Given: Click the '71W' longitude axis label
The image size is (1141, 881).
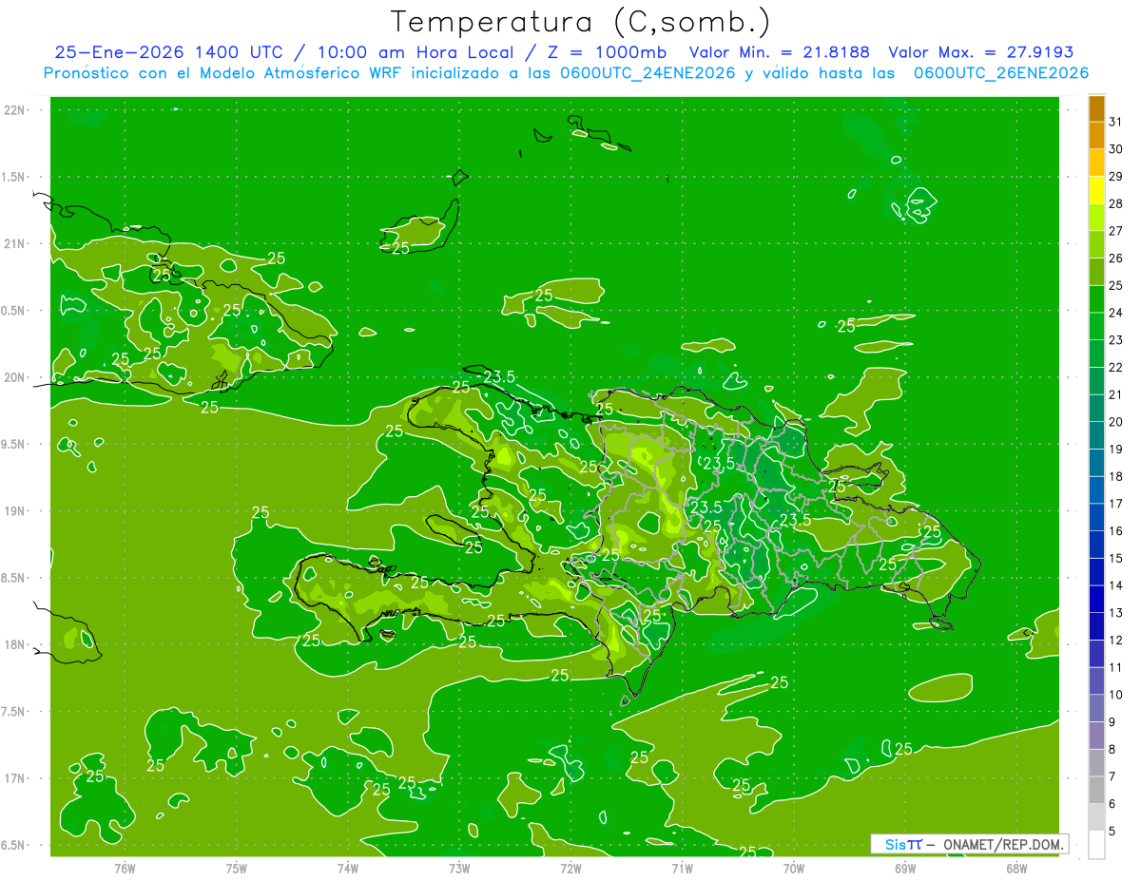Looking at the screenshot, I should point(682,868).
